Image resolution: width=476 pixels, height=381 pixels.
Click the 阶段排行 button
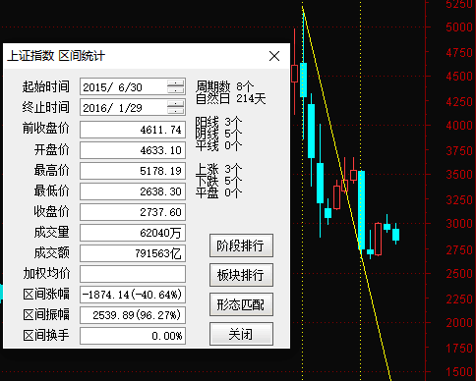(x=241, y=245)
